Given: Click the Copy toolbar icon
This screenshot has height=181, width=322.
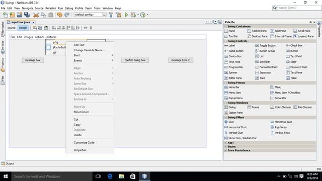Looking at the screenshot, I should click(x=44, y=15).
